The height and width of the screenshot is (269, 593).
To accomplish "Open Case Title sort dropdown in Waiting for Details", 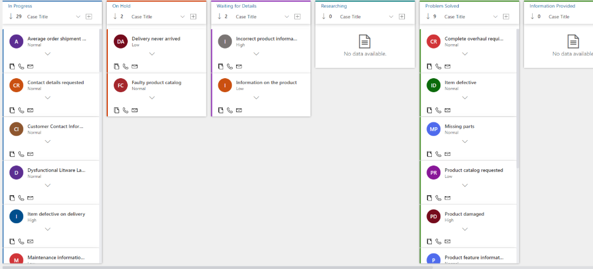I will (287, 17).
